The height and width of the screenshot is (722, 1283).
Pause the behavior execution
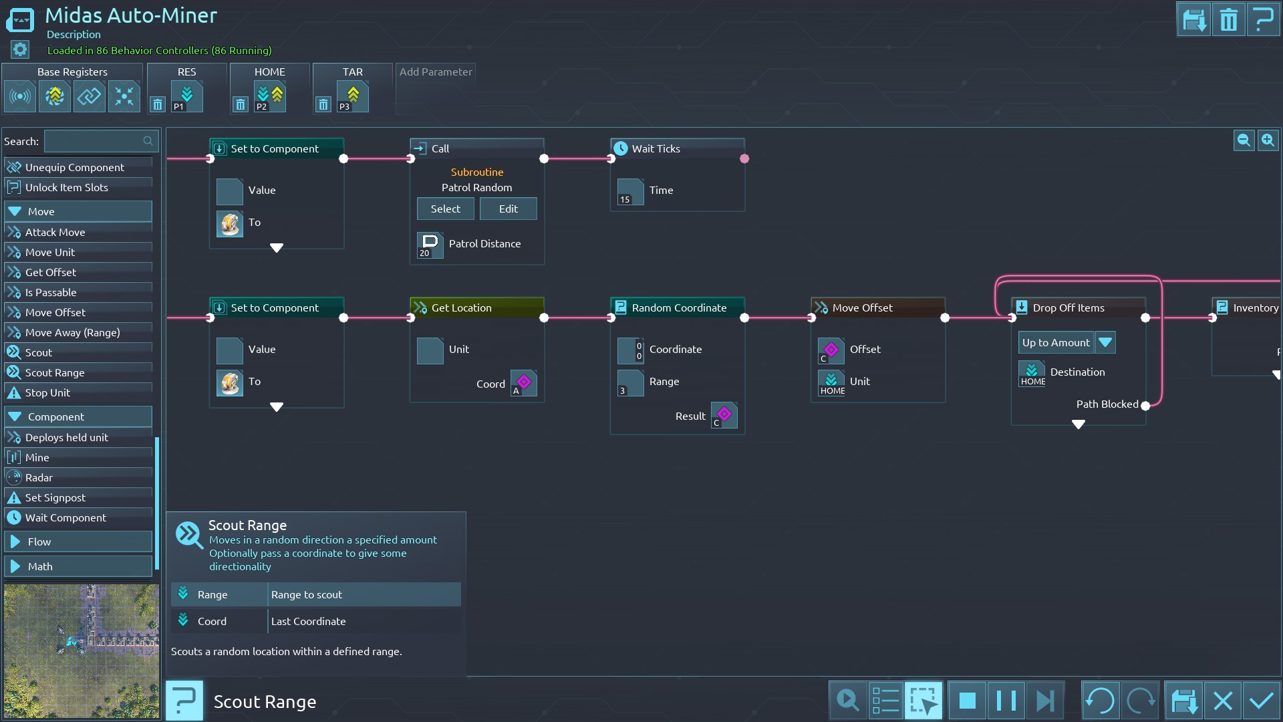1006,701
